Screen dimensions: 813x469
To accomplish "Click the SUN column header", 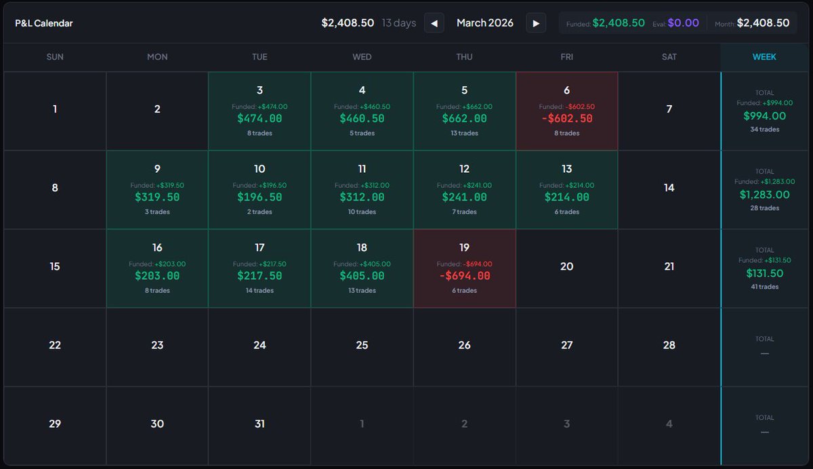I will click(x=55, y=57).
